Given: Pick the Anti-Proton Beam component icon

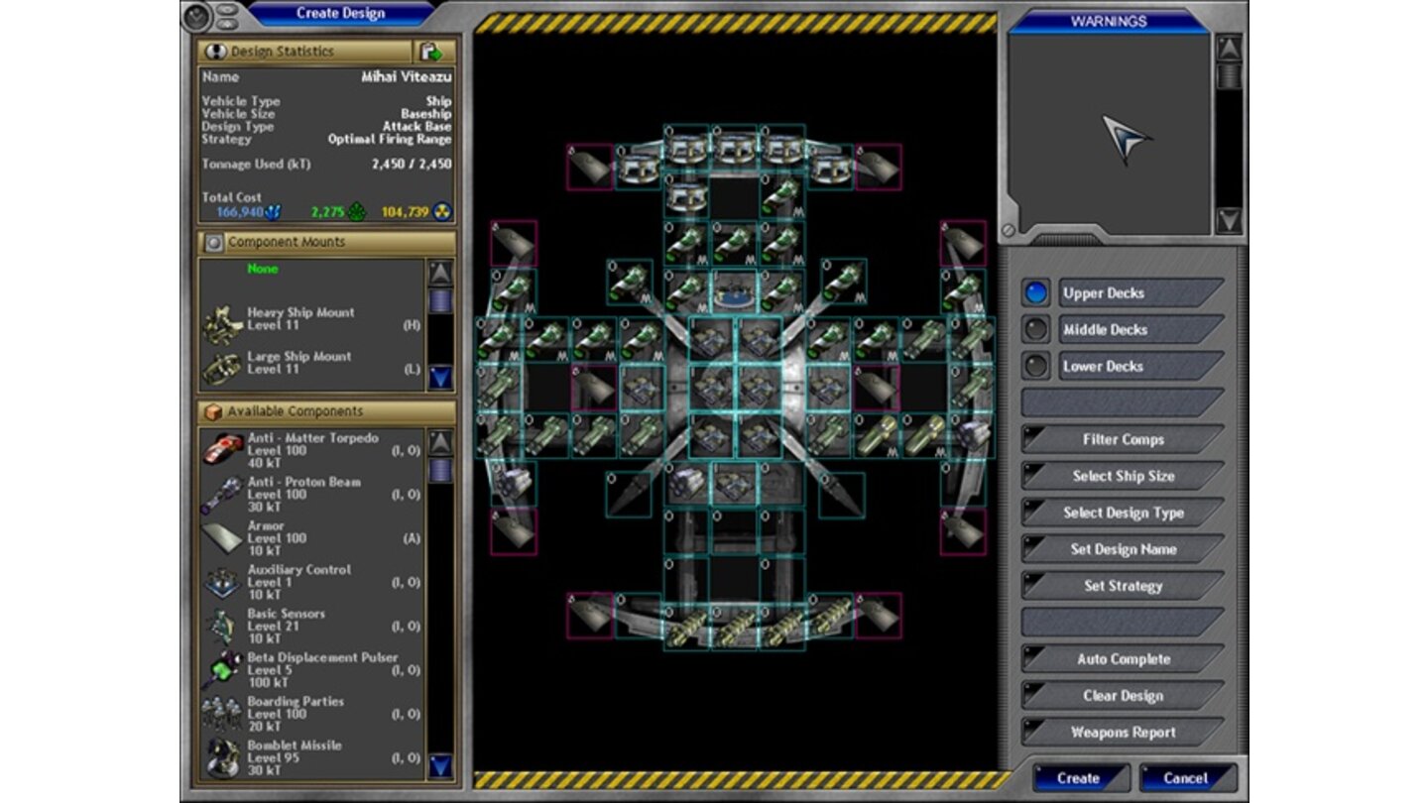Looking at the screenshot, I should click(222, 494).
